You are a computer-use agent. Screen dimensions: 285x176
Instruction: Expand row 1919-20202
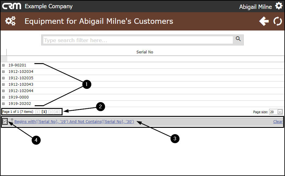pos(3,104)
